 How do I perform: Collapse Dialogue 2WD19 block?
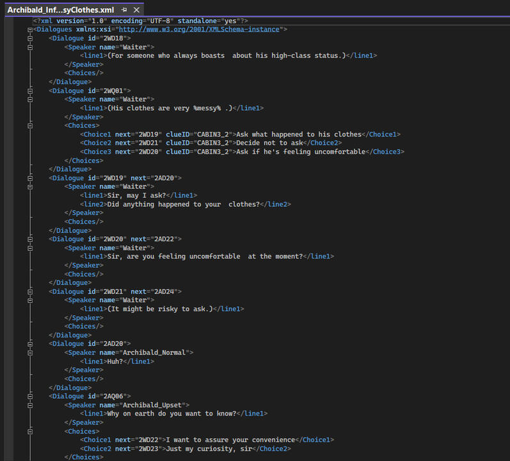point(29,178)
